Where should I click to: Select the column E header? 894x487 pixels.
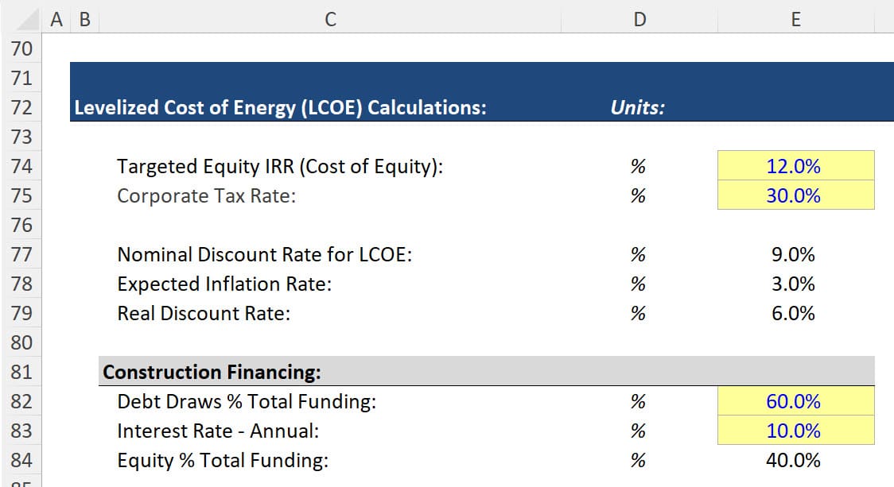pyautogui.click(x=795, y=18)
